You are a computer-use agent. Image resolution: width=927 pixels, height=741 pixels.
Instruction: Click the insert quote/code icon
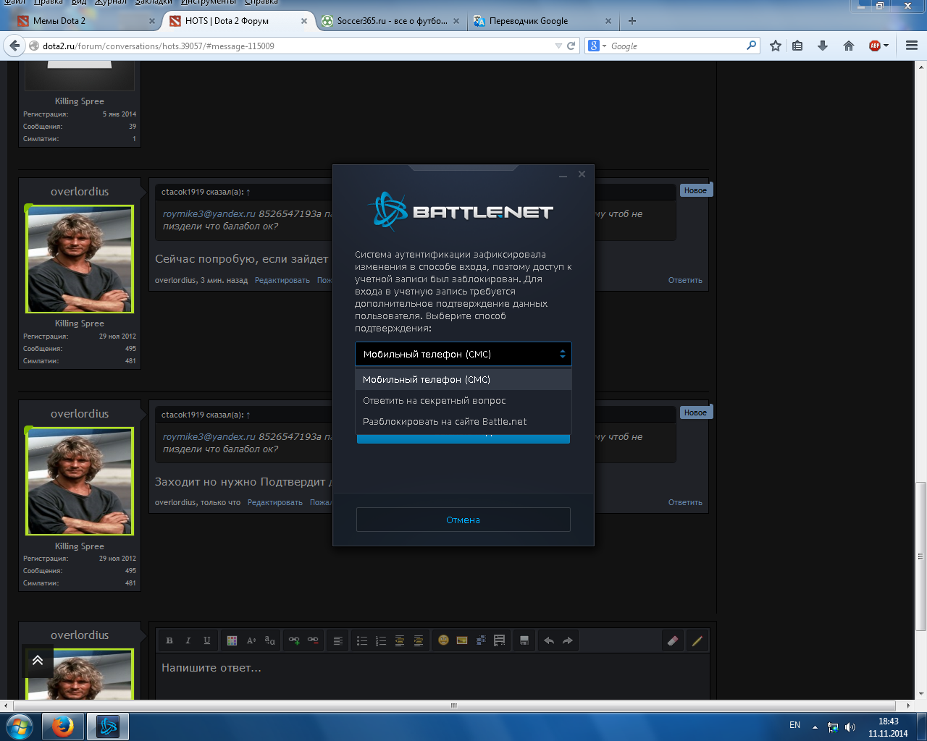coord(500,640)
